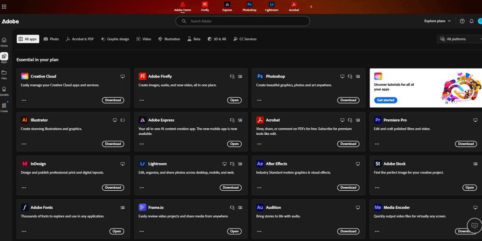The height and width of the screenshot is (241, 482).
Task: Filter apps by Acrobat & PDF
Action: click(x=80, y=39)
